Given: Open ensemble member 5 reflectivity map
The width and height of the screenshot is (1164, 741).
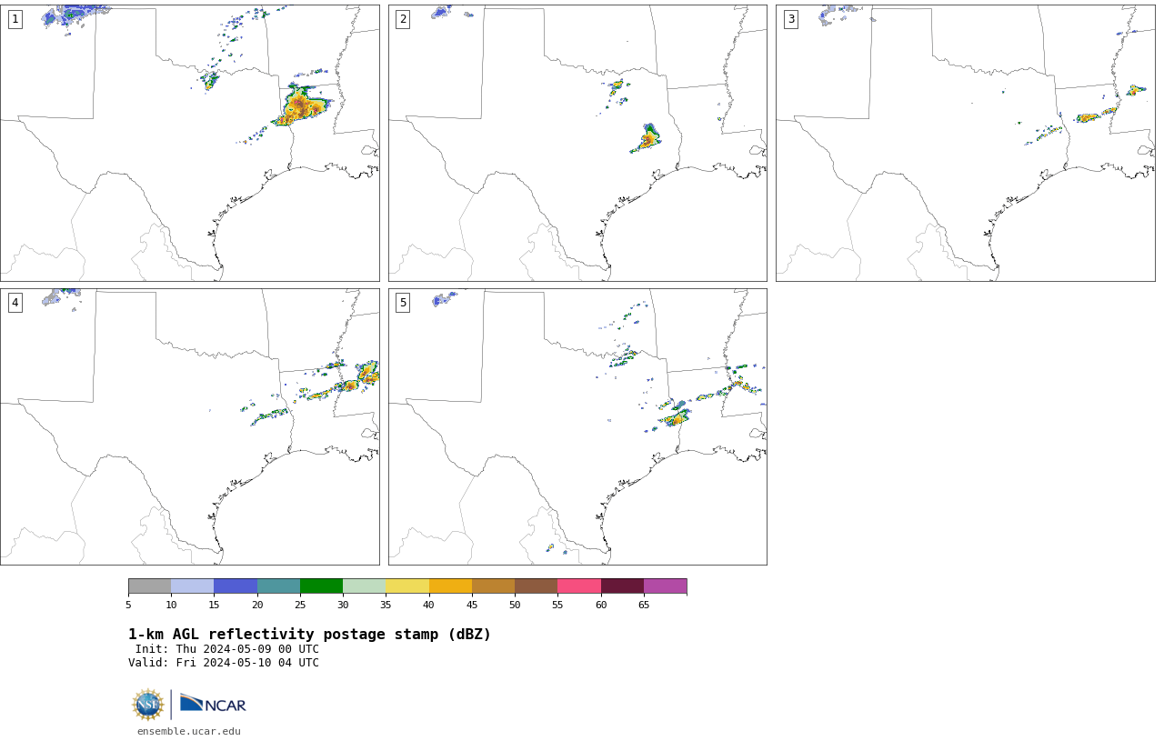Looking at the screenshot, I should (577, 426).
